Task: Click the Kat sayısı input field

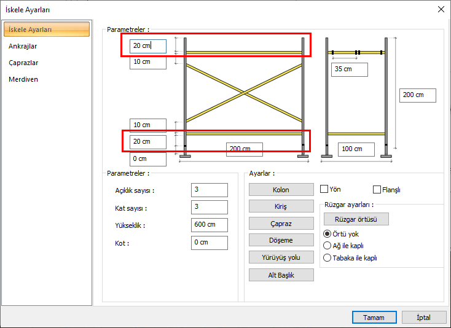Action: [210, 207]
